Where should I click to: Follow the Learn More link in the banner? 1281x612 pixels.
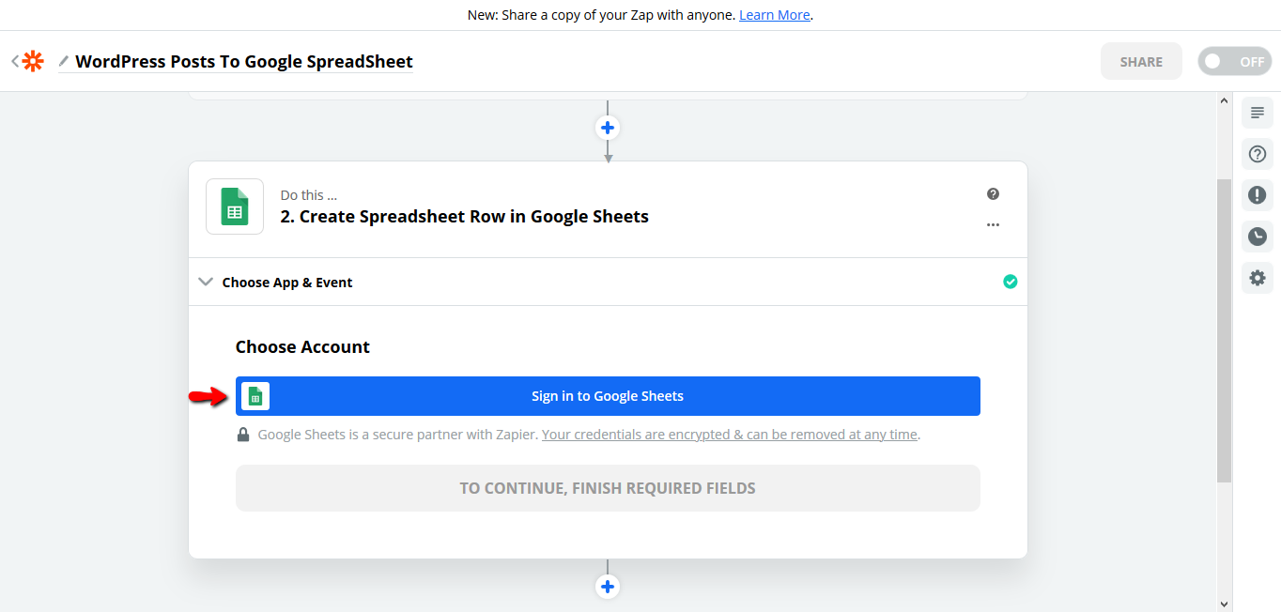coord(775,15)
